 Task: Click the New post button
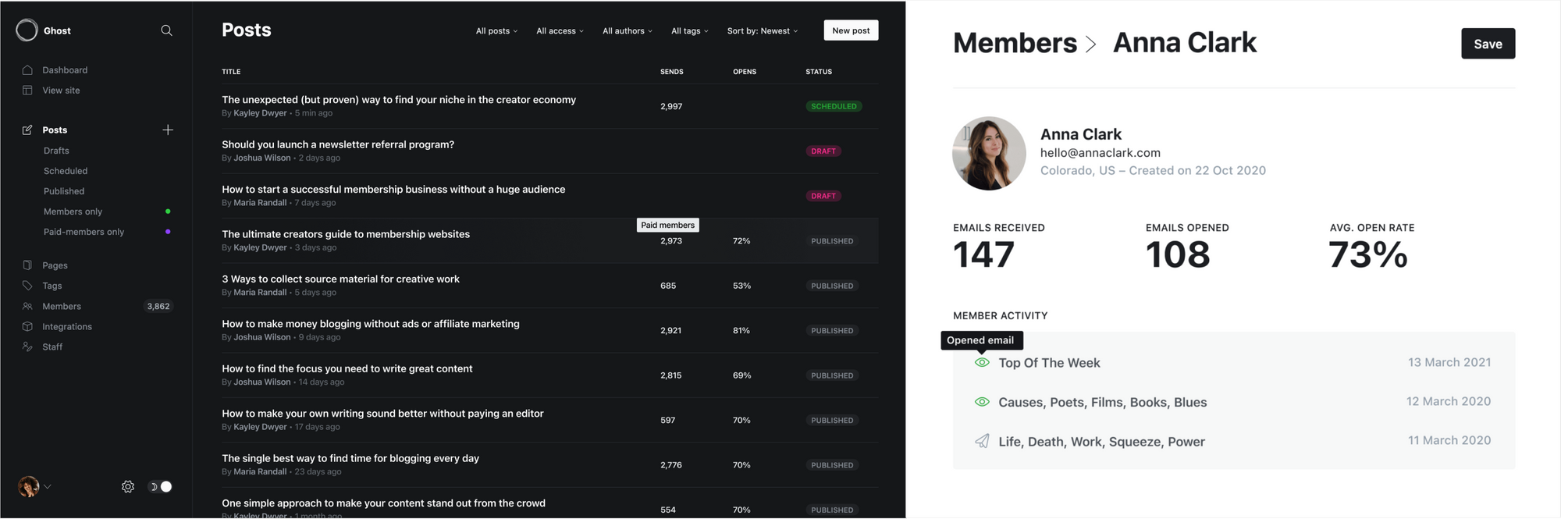tap(851, 30)
